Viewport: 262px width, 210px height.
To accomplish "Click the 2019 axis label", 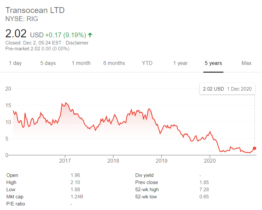I will (161, 160).
